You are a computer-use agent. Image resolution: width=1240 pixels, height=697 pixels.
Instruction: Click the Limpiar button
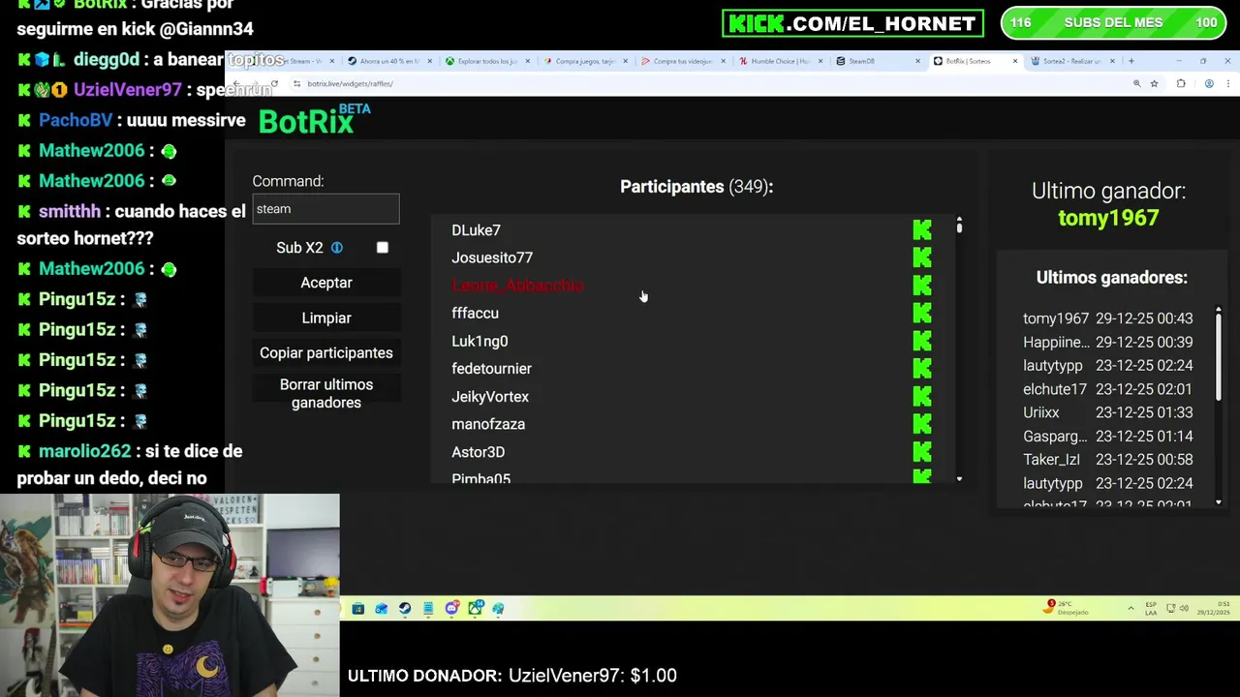click(x=326, y=318)
